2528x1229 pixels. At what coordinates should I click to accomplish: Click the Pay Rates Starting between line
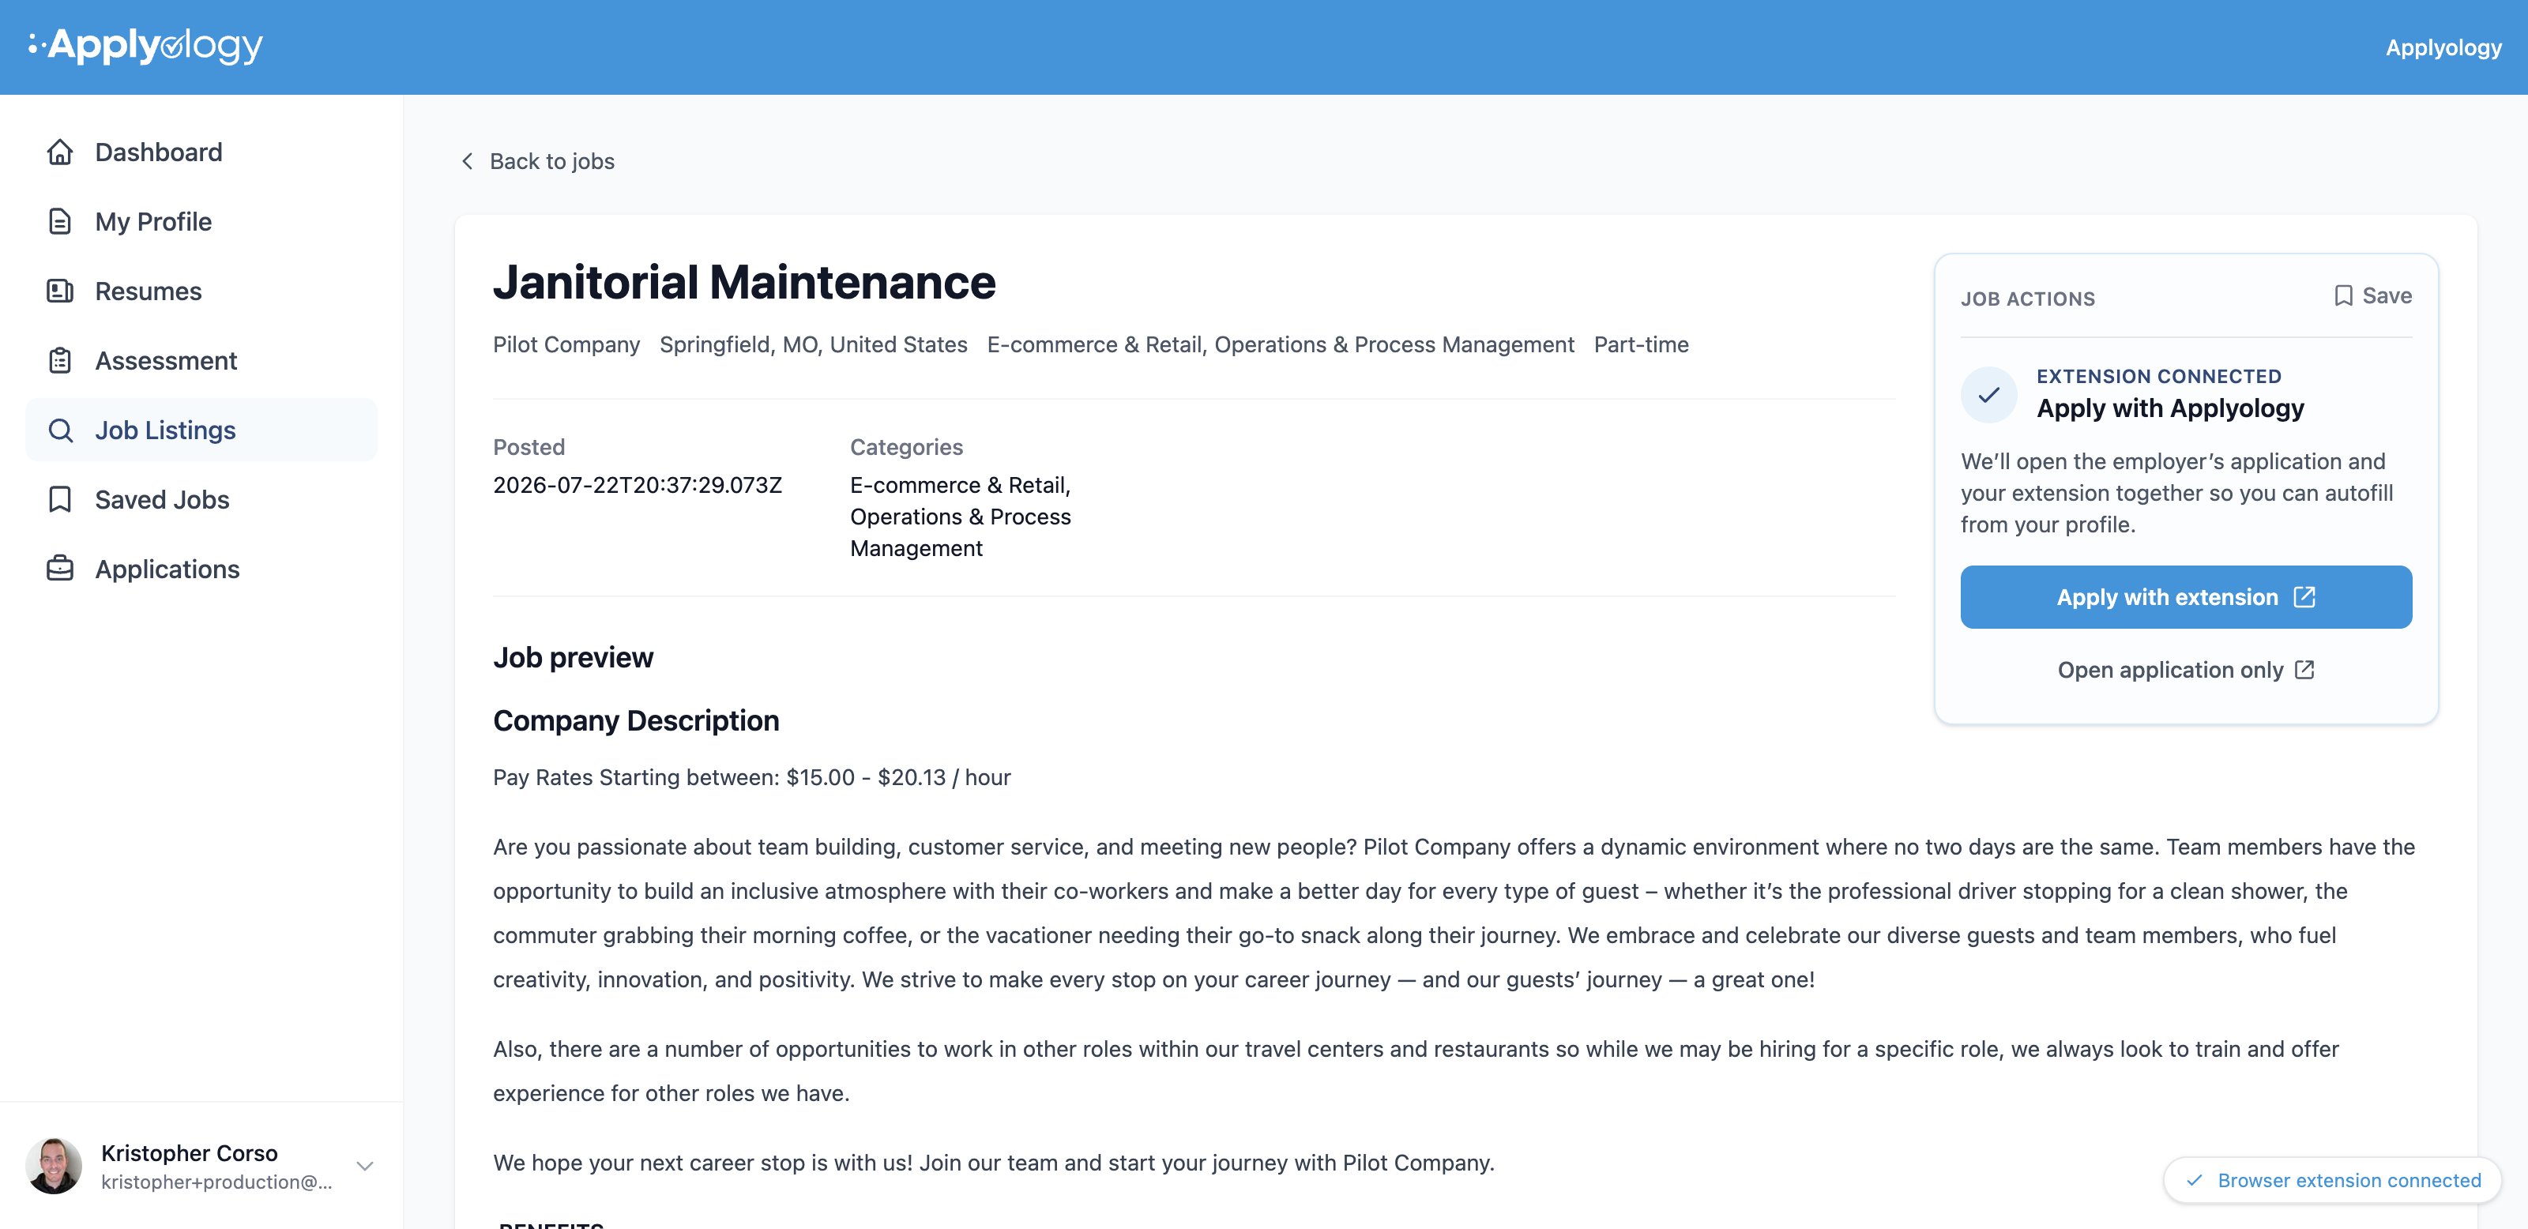[752, 777]
